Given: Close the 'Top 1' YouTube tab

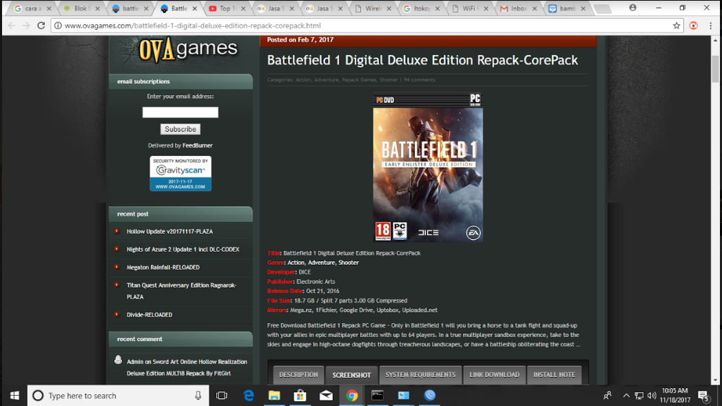Looking at the screenshot, I should coord(243,9).
